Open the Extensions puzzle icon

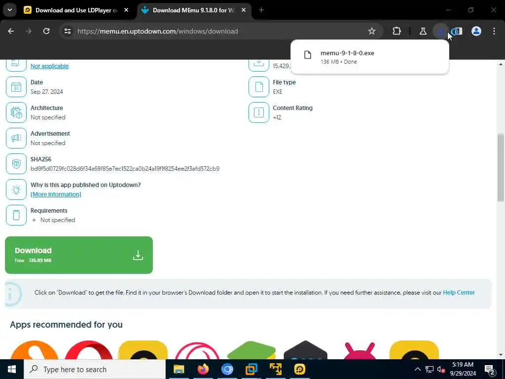(397, 31)
